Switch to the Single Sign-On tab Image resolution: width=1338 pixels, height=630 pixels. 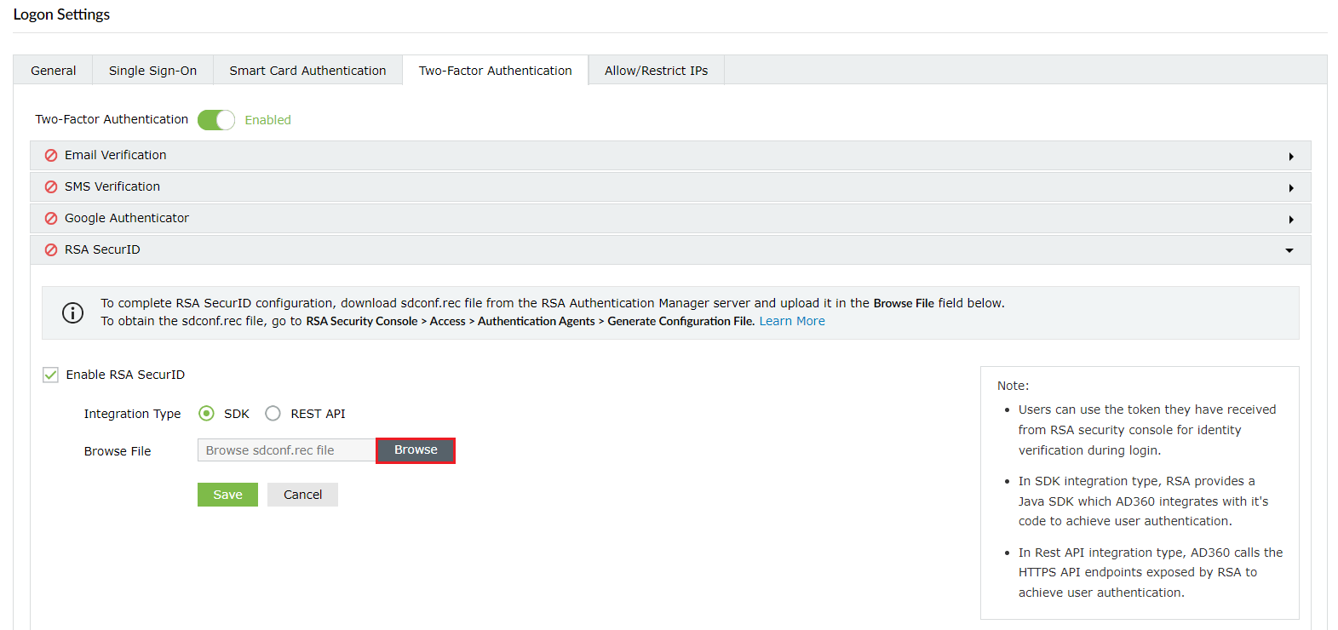[x=152, y=71]
